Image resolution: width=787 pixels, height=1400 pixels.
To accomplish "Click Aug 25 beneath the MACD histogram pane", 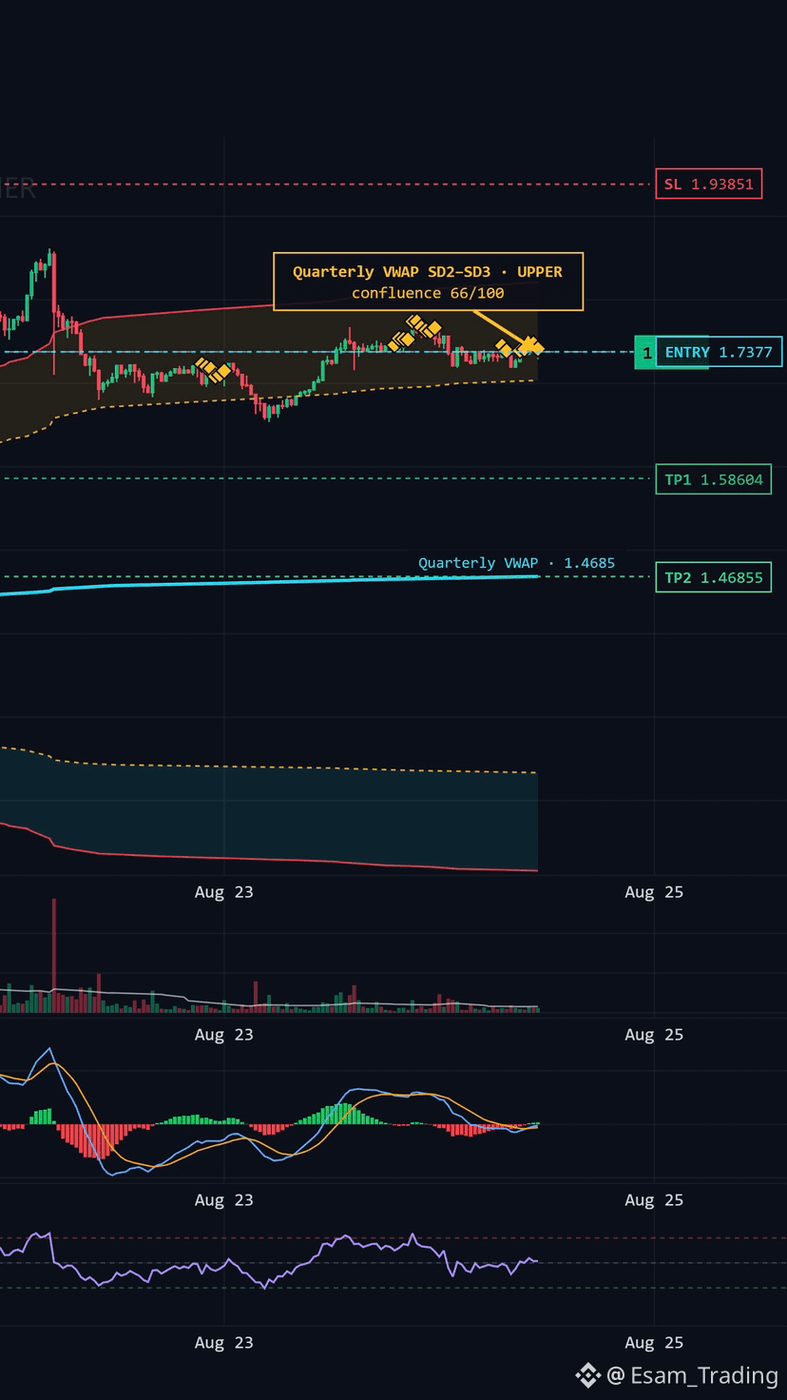I will [x=654, y=1200].
